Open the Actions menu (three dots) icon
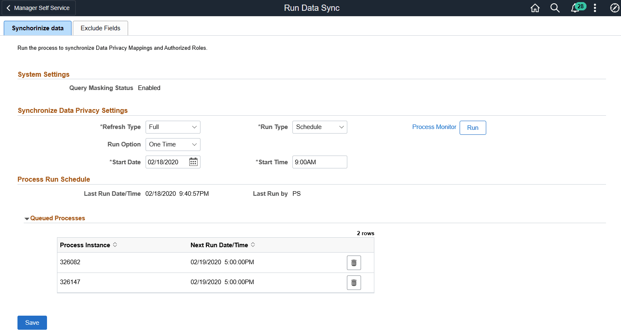The width and height of the screenshot is (621, 331). [x=595, y=7]
